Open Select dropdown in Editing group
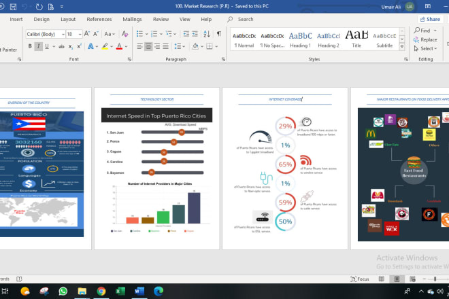The image size is (449, 299). [425, 49]
